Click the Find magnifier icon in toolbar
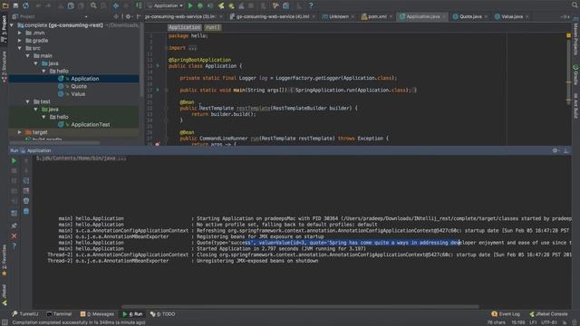This screenshot has height=326, width=580. 93,5
